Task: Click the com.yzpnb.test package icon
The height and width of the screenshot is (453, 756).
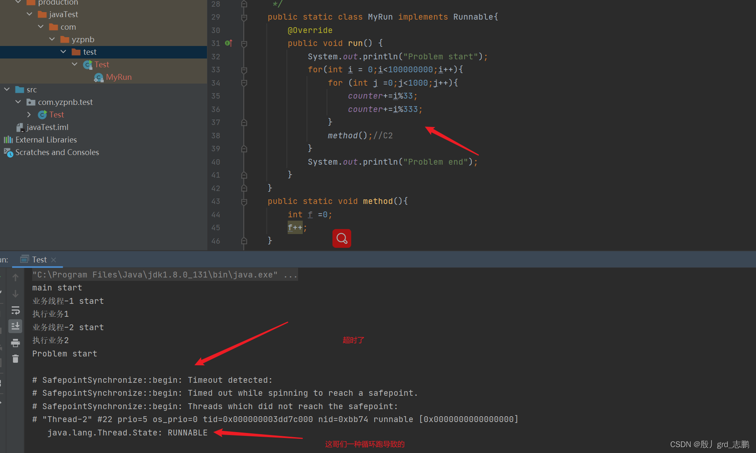Action: coord(31,102)
